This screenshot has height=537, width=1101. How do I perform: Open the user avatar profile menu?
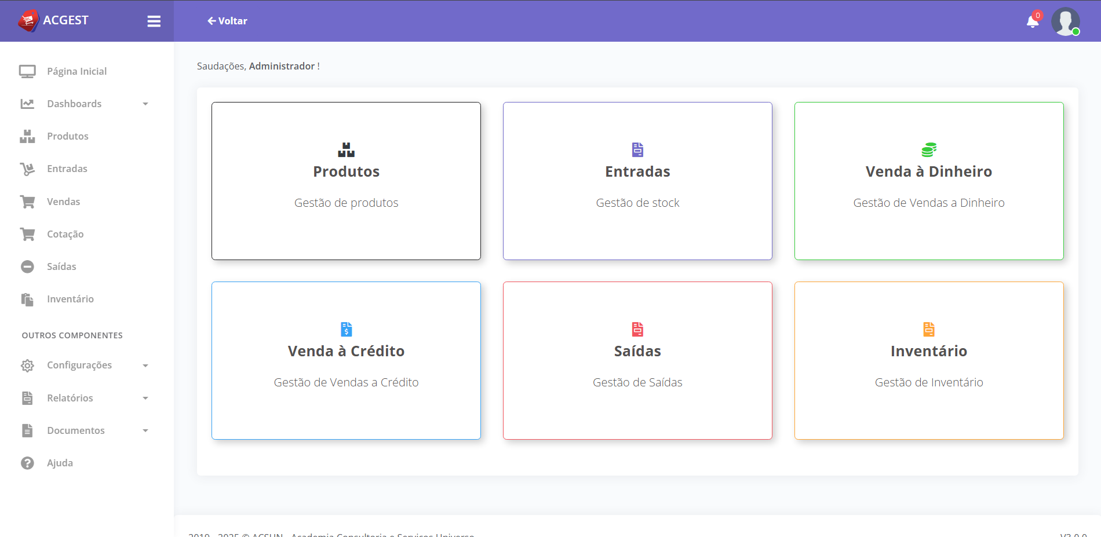[1065, 21]
